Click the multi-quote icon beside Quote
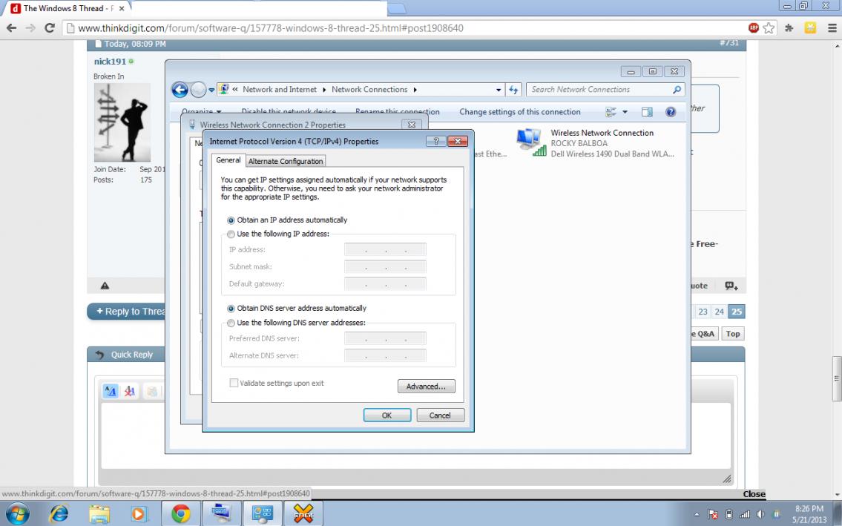Viewport: 842px width, 526px height. point(731,286)
